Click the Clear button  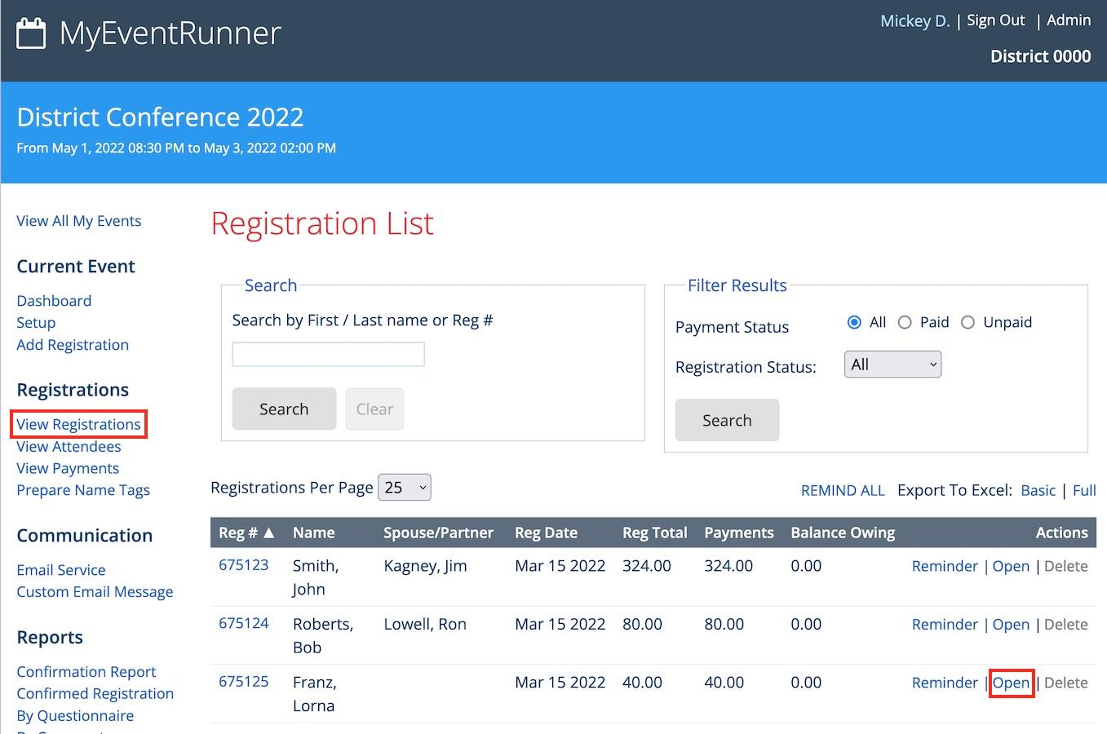(374, 409)
